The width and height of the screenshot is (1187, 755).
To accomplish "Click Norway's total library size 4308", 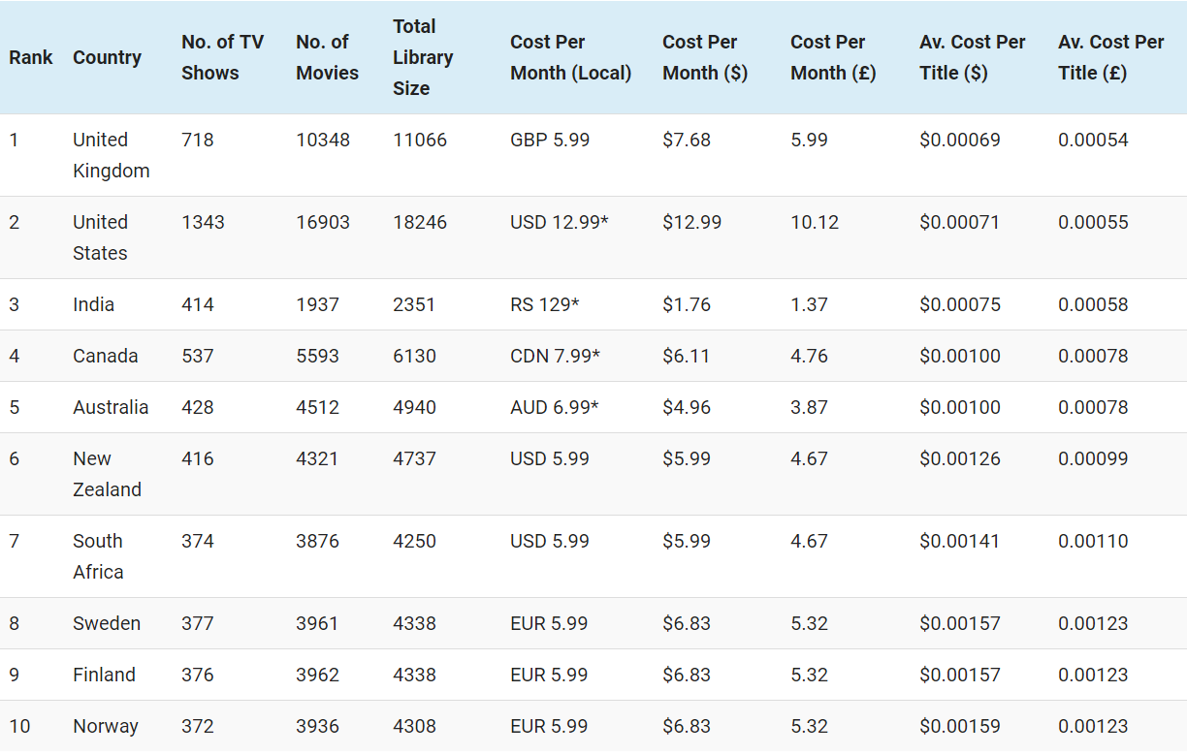I will [x=414, y=726].
